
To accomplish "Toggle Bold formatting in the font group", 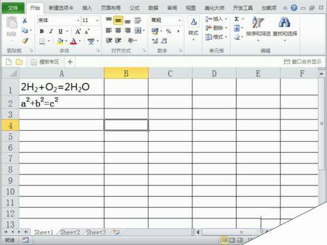I will tap(42, 31).
